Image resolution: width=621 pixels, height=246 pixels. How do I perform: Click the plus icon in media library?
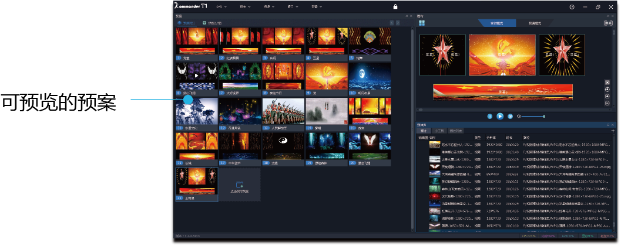(613, 131)
